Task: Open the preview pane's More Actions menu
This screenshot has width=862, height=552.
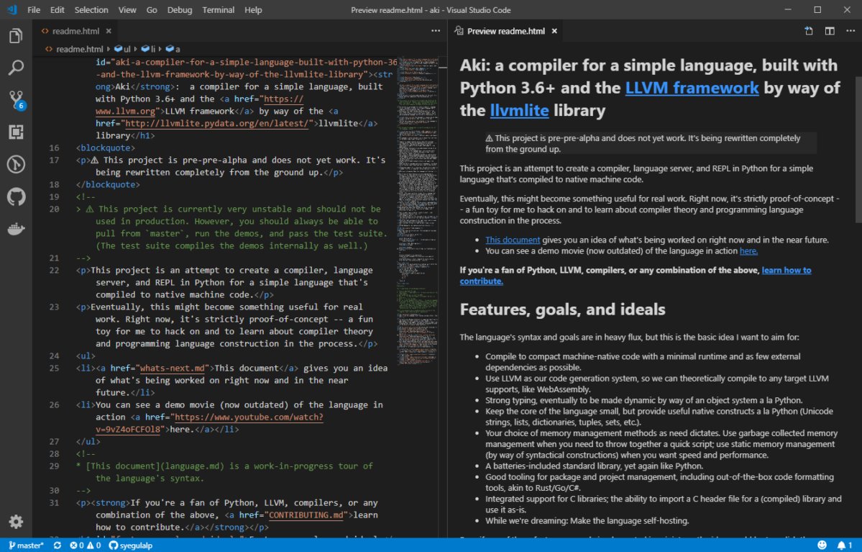Action: (x=850, y=31)
